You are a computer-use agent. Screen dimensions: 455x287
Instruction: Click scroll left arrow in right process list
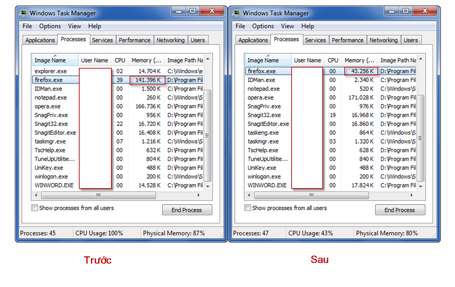tap(250, 195)
